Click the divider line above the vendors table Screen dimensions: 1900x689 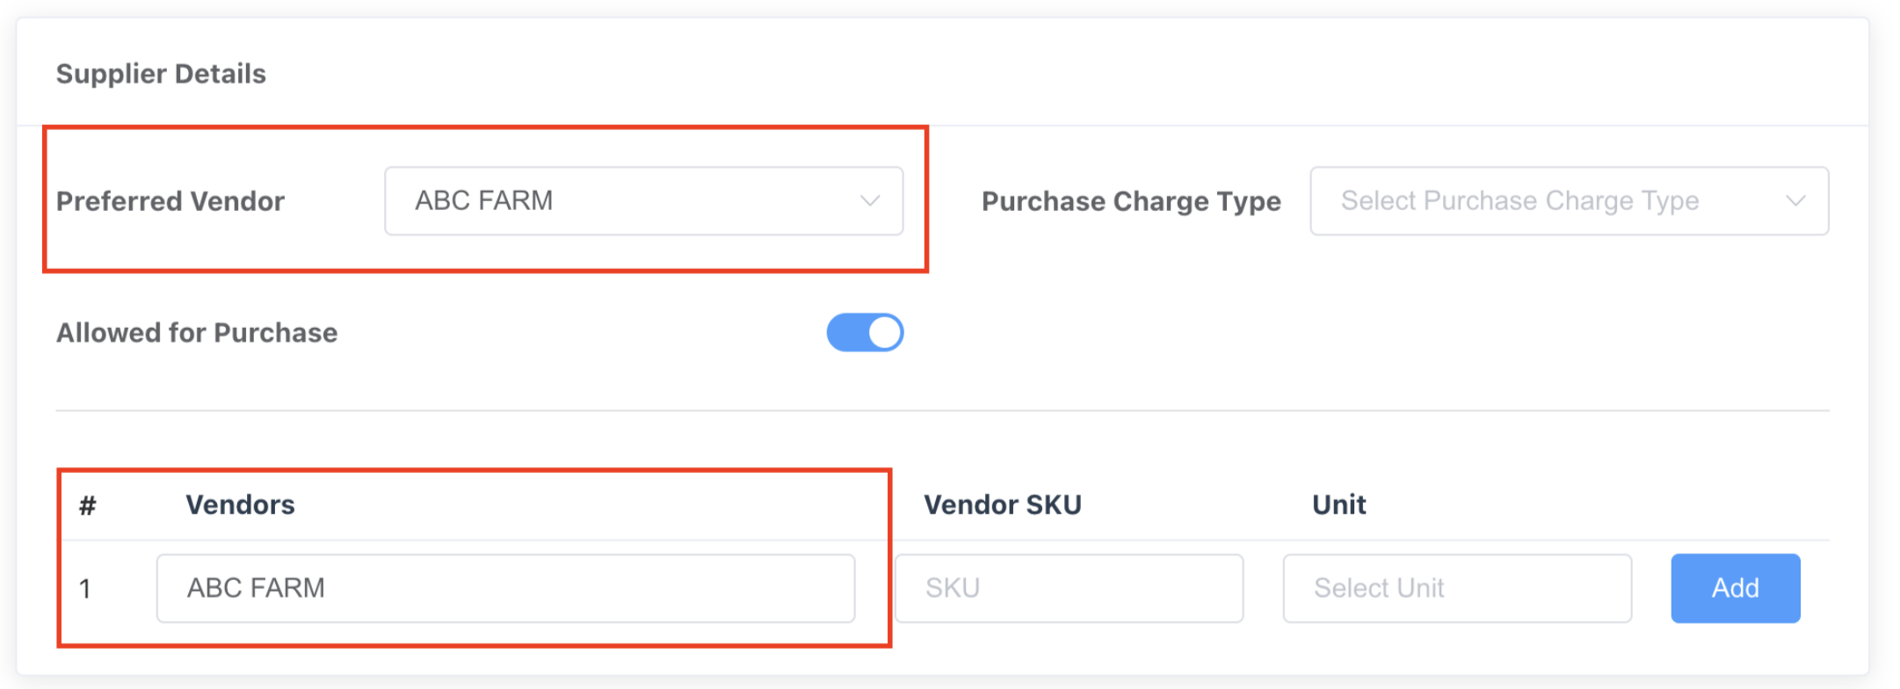[942, 410]
